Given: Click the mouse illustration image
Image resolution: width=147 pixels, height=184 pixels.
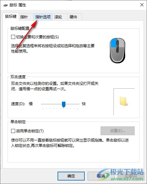Looking at the screenshot, I should [117, 50].
